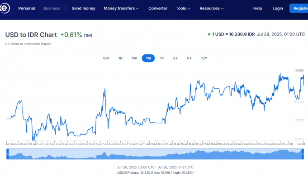The image size is (308, 180).
Task: Open the Help link
Action: 257,8
